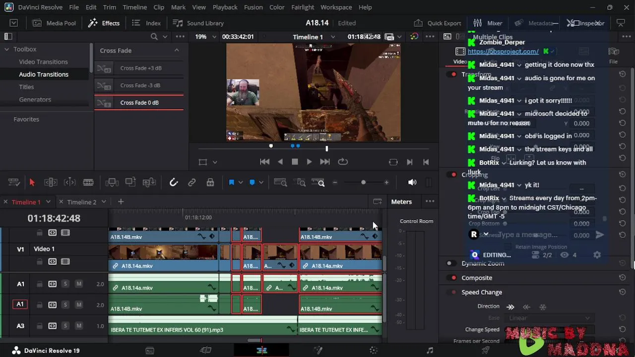Click the obsproject.com link in chat
Screen dimensions: 635x357
click(x=503, y=52)
